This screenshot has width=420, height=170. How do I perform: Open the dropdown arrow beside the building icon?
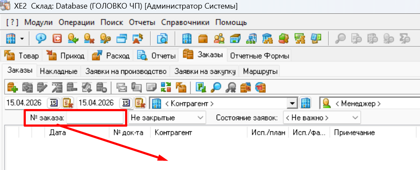pyautogui.click(x=22, y=39)
